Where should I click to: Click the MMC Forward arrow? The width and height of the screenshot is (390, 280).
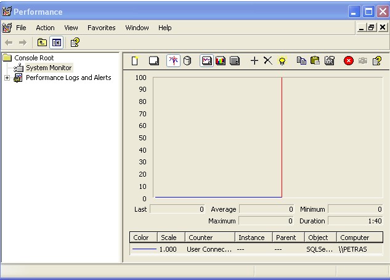[x=23, y=42]
